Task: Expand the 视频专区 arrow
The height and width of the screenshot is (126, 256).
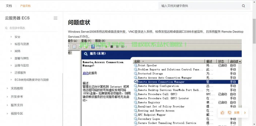Action: click(8, 114)
